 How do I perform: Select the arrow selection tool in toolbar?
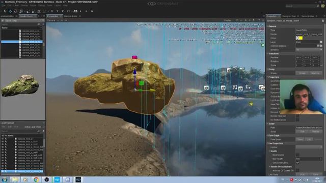click(5, 11)
